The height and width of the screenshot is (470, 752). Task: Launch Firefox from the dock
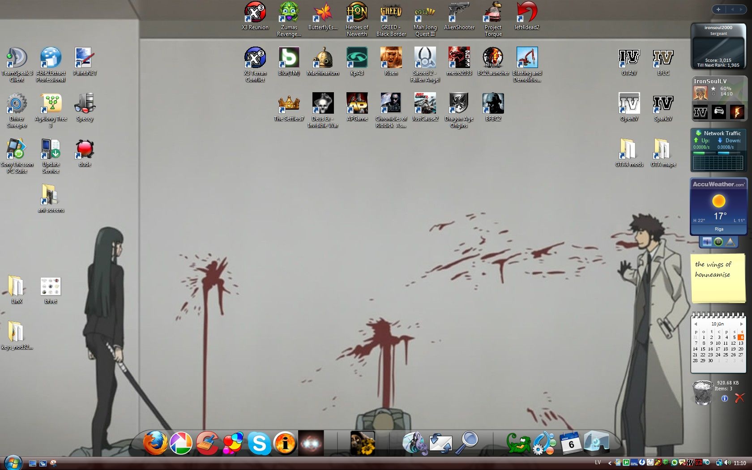tap(155, 443)
